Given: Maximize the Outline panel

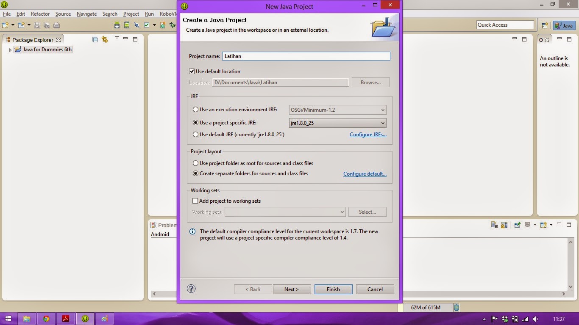Looking at the screenshot, I should (569, 39).
